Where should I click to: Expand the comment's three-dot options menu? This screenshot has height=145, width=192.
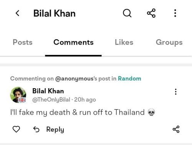176,92
